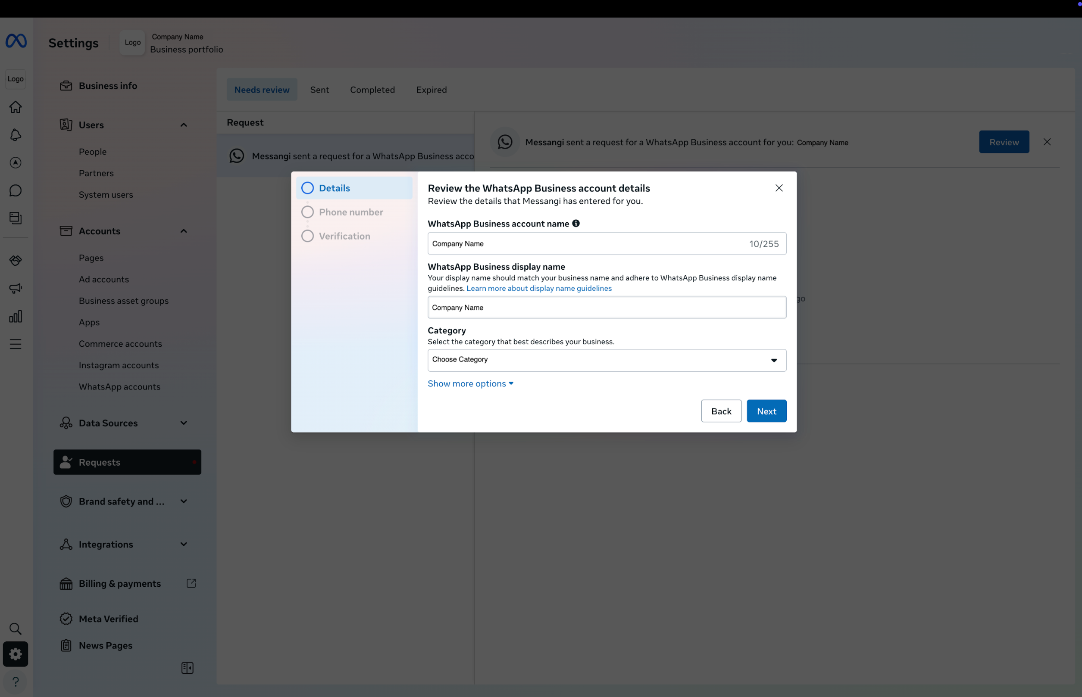Open the all tools hamburger icon
Screen dimensions: 1082x697
coord(16,344)
